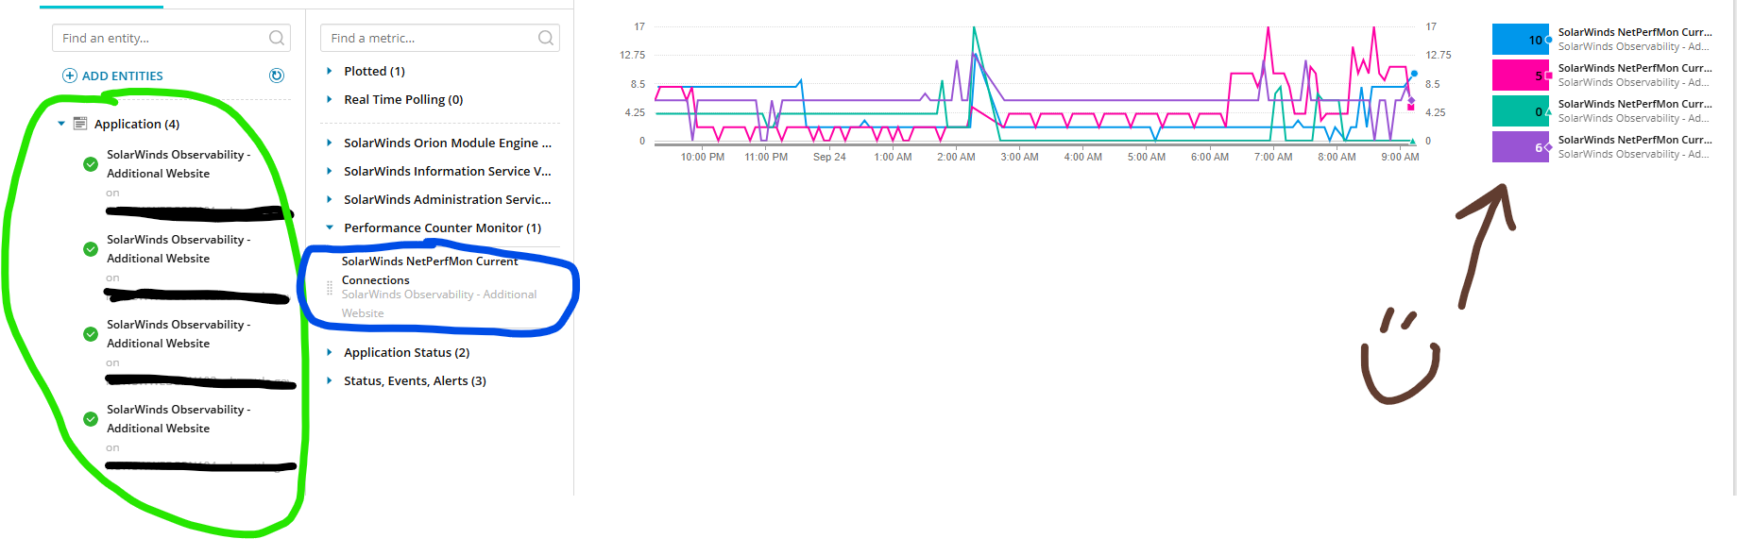The width and height of the screenshot is (1737, 539).
Task: Collapse the Application (4) group
Action: [61, 124]
